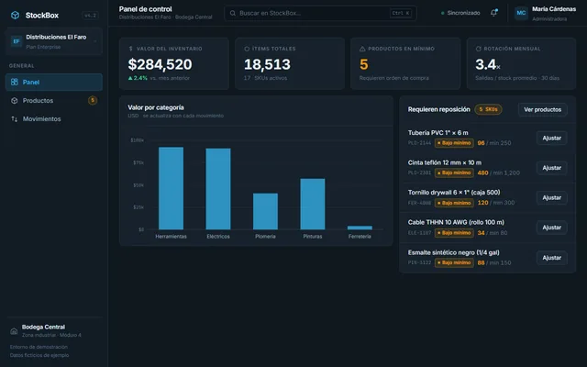
Task: Click the Sincronizado status label
Action: point(463,13)
